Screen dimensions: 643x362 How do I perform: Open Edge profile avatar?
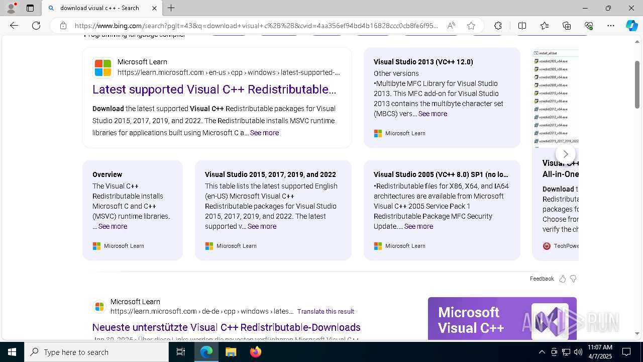tap(11, 8)
